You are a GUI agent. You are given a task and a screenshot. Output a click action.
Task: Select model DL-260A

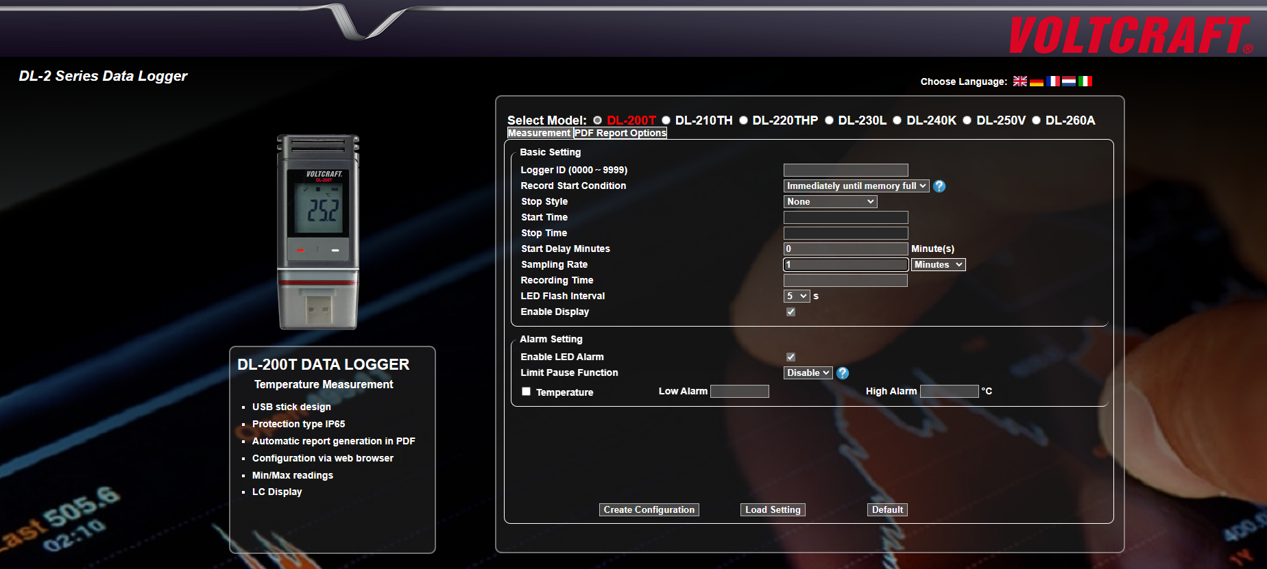pyautogui.click(x=1036, y=121)
